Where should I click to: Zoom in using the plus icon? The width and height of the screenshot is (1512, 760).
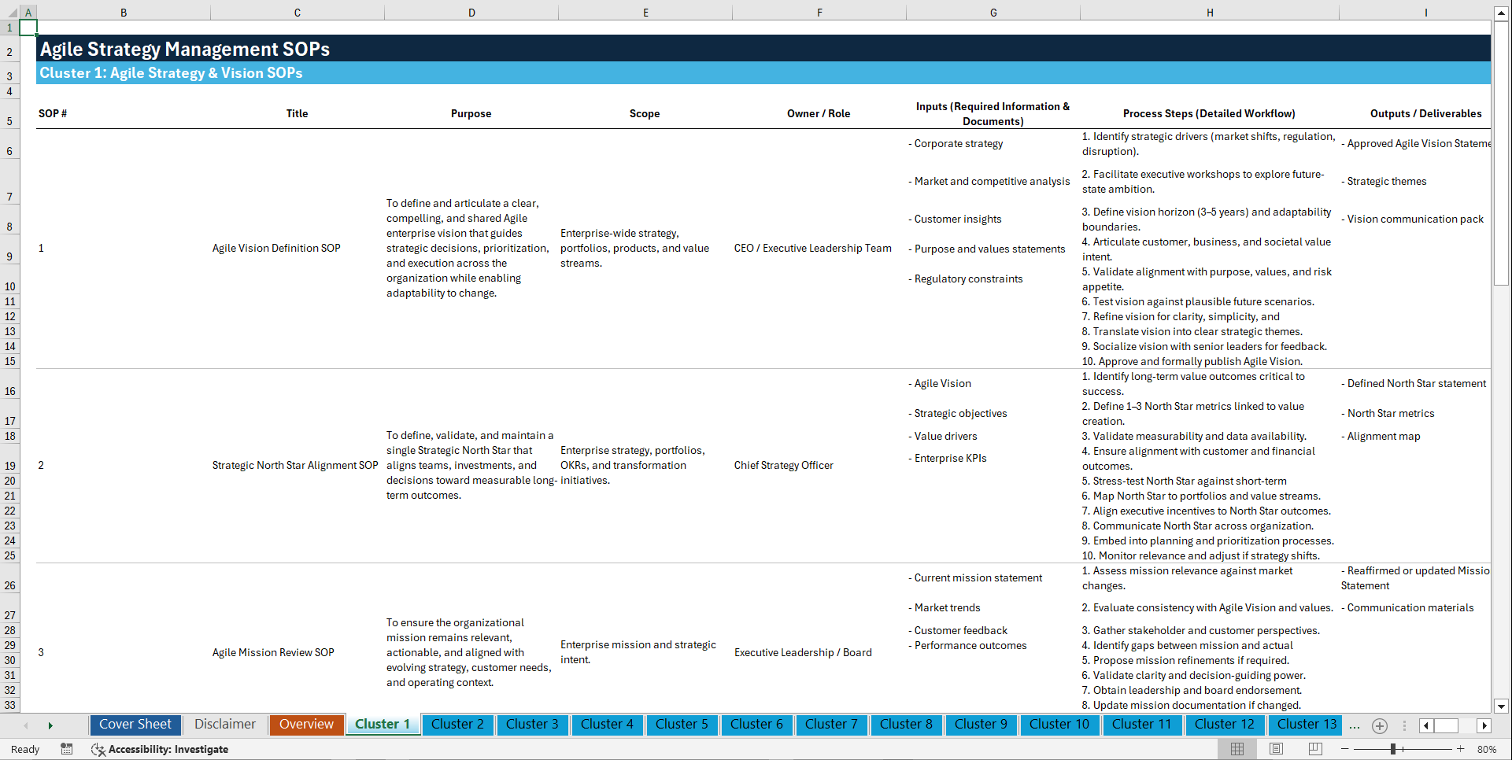click(1460, 748)
